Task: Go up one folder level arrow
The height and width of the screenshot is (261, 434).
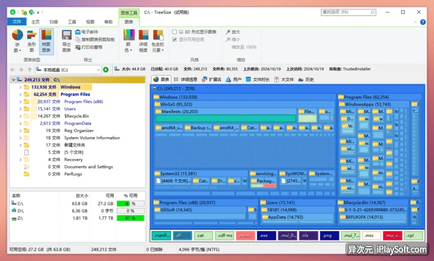Action: [x=29, y=70]
